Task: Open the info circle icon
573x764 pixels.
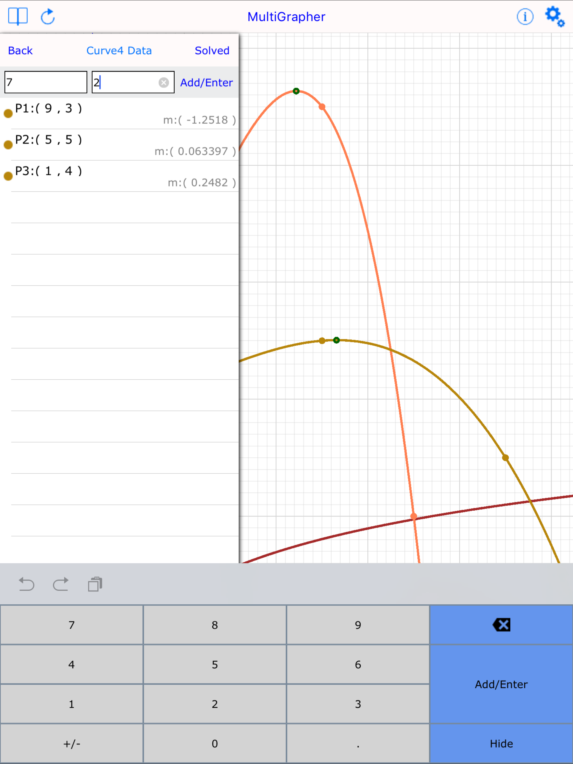Action: [x=525, y=16]
